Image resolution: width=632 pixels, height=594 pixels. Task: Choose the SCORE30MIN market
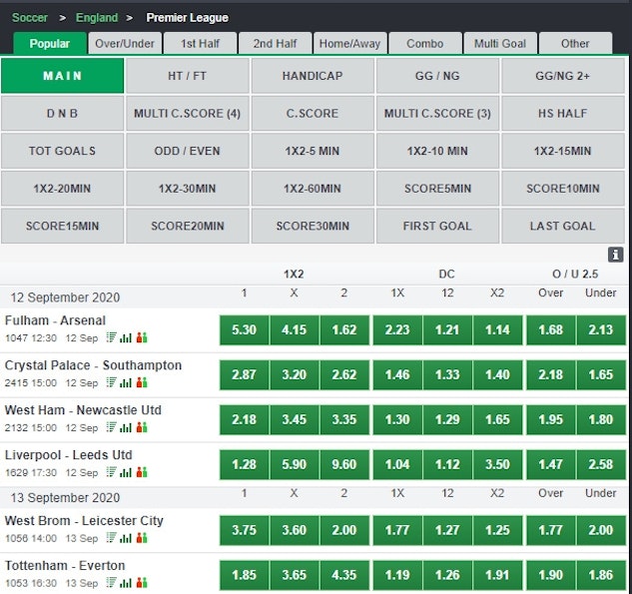[313, 226]
